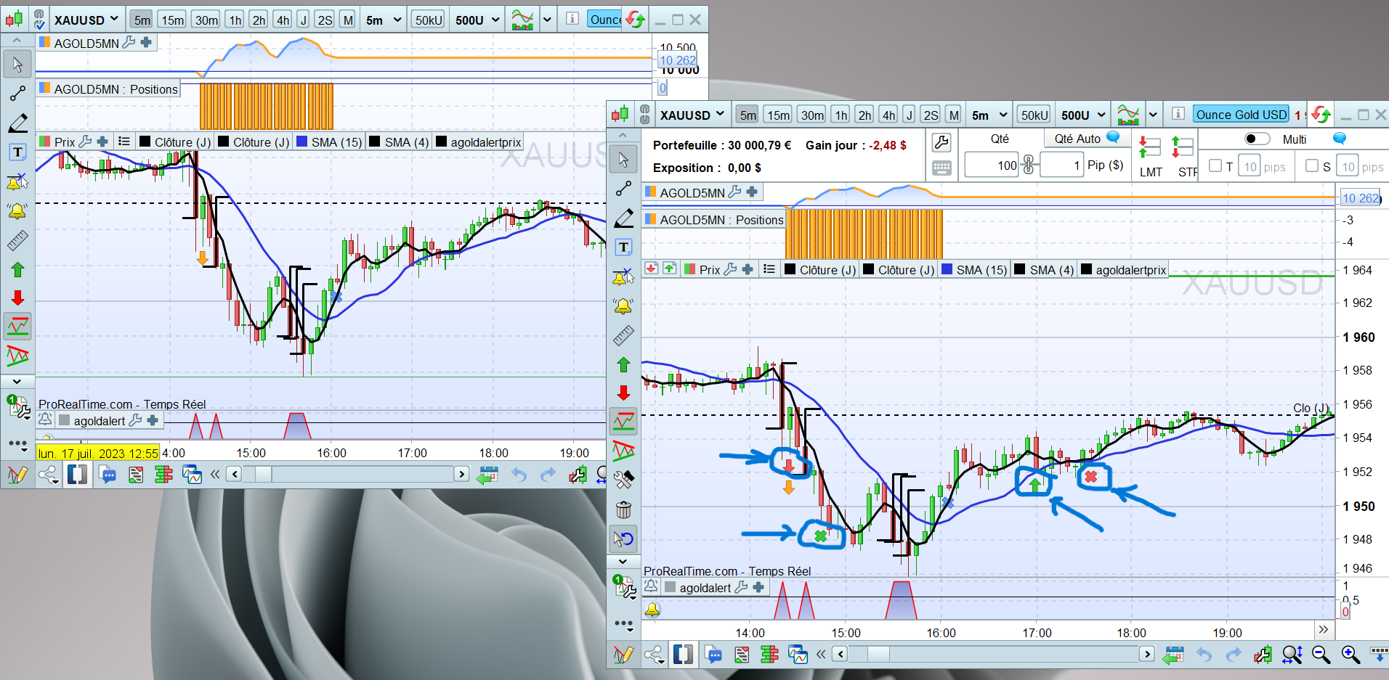The height and width of the screenshot is (680, 1389).
Task: Open Prix wrench settings in right window
Action: pyautogui.click(x=730, y=270)
